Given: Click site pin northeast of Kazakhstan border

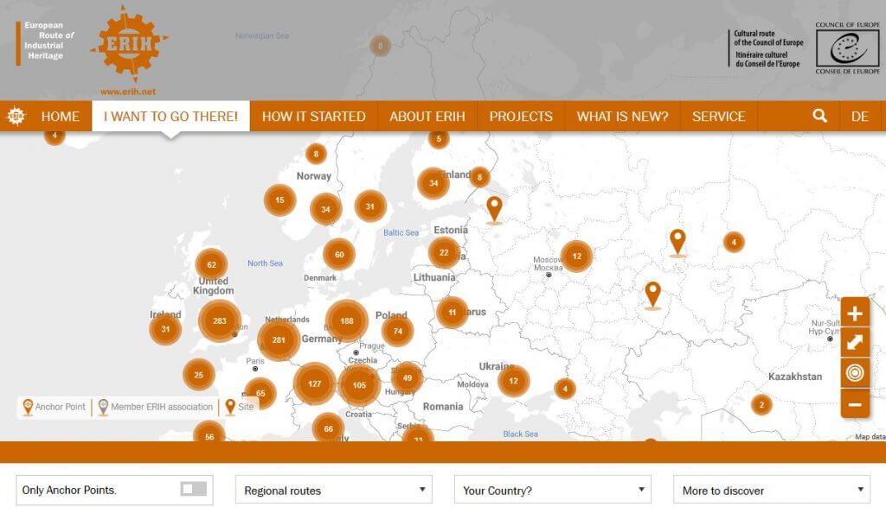Looking at the screenshot, I should click(x=652, y=295).
